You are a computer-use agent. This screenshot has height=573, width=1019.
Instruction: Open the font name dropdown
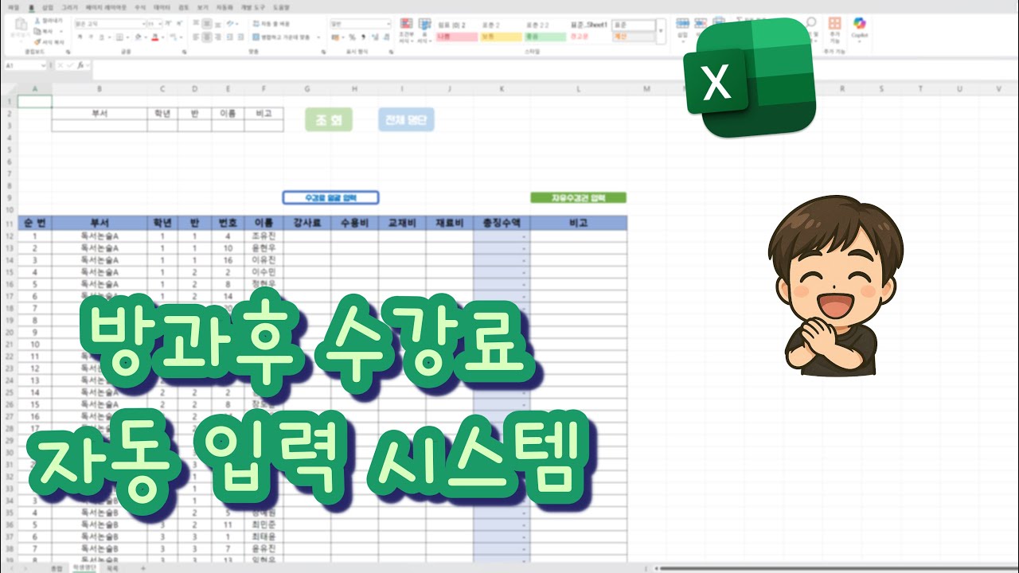[143, 24]
